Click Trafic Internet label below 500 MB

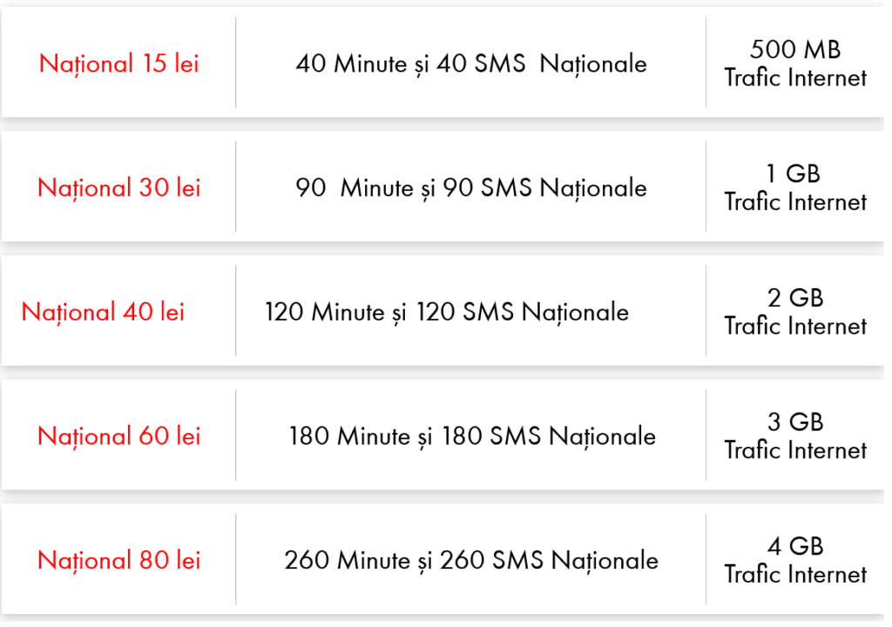[x=795, y=78]
